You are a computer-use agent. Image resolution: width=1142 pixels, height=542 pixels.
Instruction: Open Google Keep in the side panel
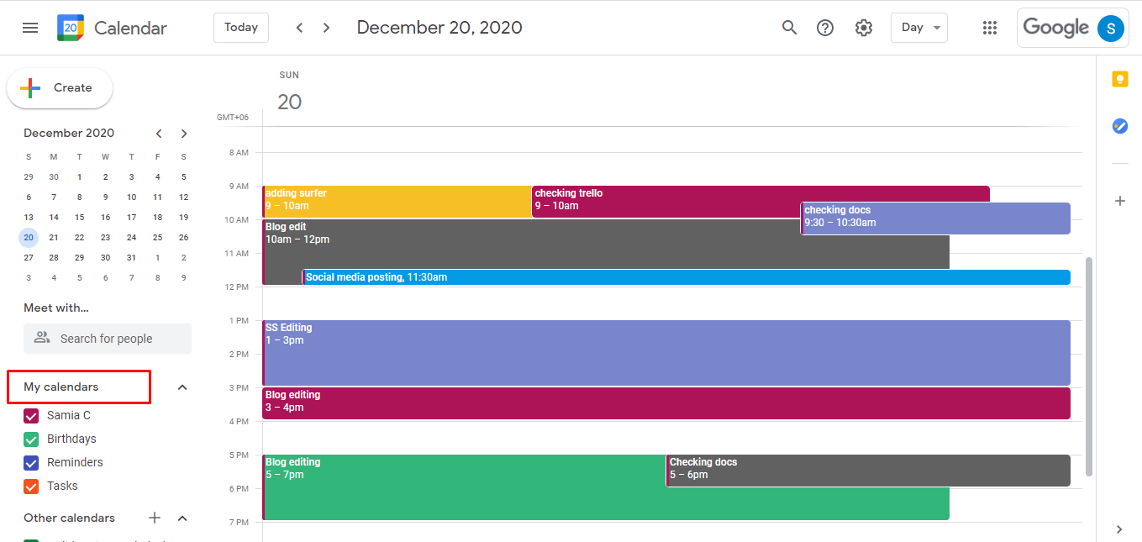[x=1119, y=78]
